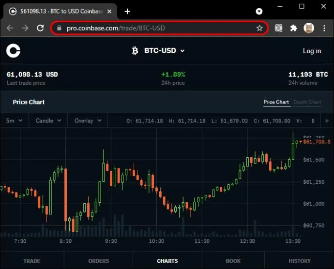Click the $61,500 price axis label
This screenshot has height=269, width=334.
pyautogui.click(x=314, y=160)
